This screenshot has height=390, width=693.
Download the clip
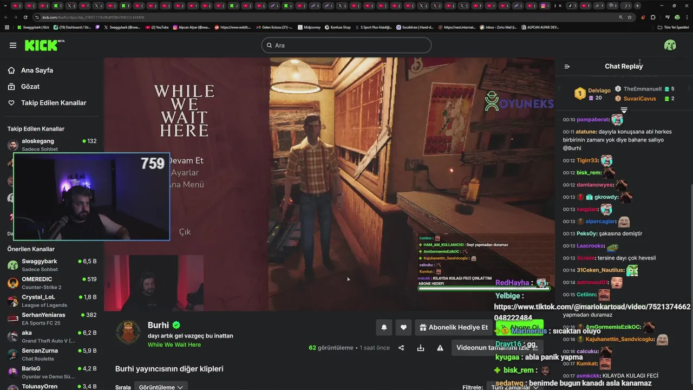pos(421,348)
